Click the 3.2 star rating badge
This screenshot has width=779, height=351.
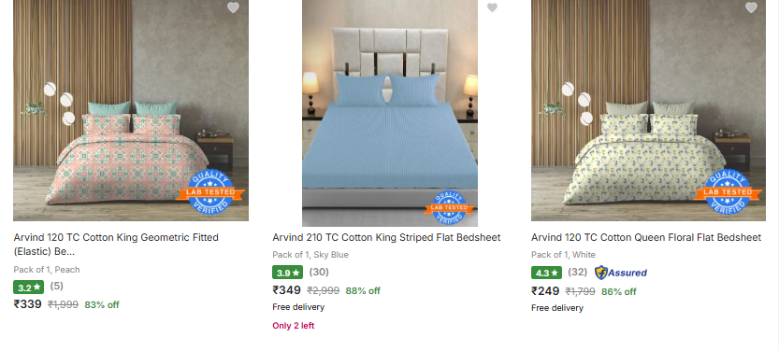pyautogui.click(x=28, y=287)
